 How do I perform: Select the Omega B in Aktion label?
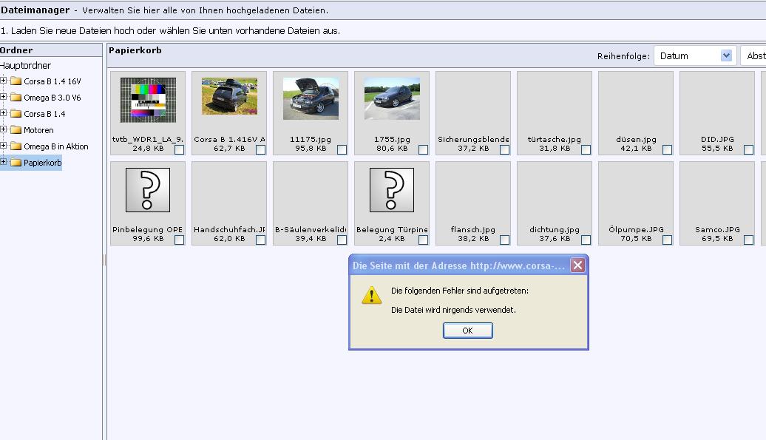point(56,146)
